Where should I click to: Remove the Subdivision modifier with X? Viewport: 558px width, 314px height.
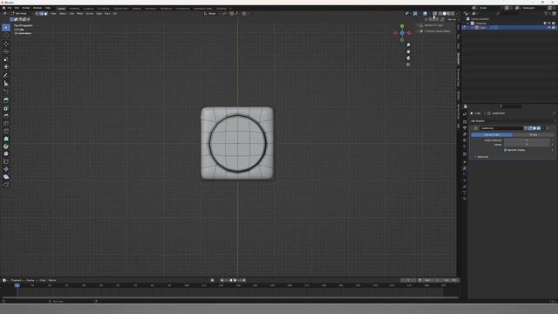click(548, 128)
